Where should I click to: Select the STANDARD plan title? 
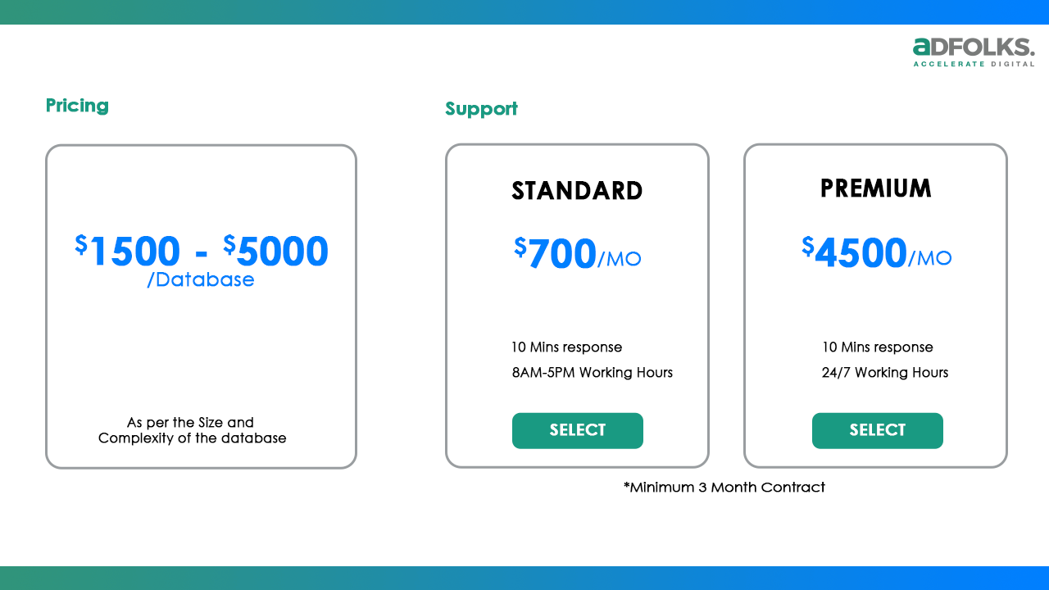point(577,191)
